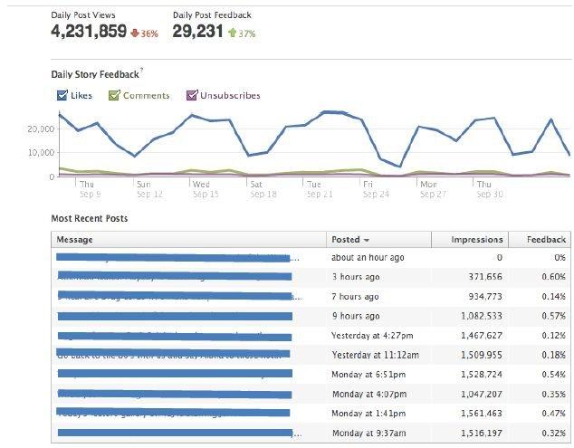
Task: Click 'Monday at 1:41pm' posted time
Action: [368, 414]
